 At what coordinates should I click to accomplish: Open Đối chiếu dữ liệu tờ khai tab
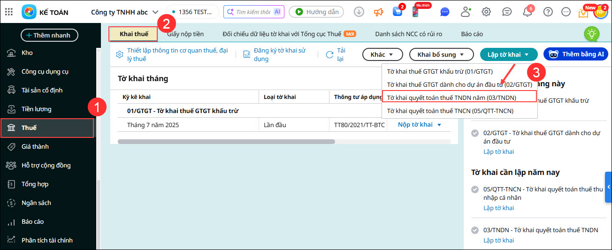289,34
